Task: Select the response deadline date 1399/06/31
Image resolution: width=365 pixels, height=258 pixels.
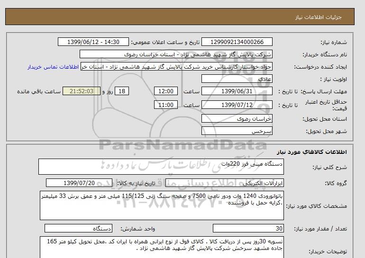Action: (237, 91)
